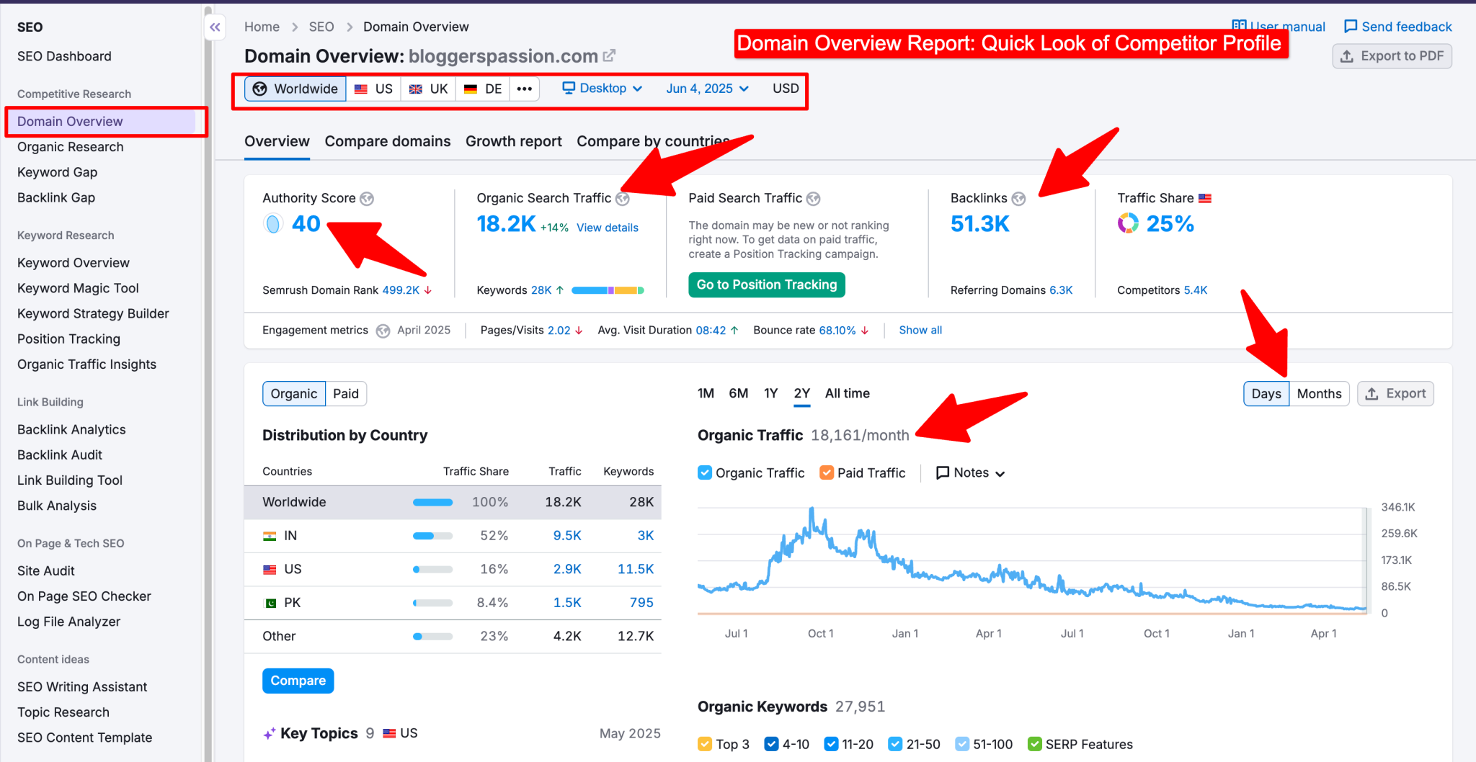Image resolution: width=1476 pixels, height=762 pixels.
Task: Click the Pages/Visits down arrow
Action: pyautogui.click(x=579, y=331)
